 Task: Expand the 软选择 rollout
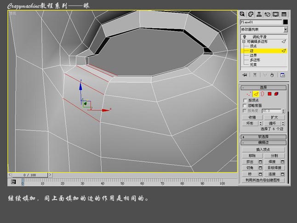pyautogui.click(x=263, y=137)
